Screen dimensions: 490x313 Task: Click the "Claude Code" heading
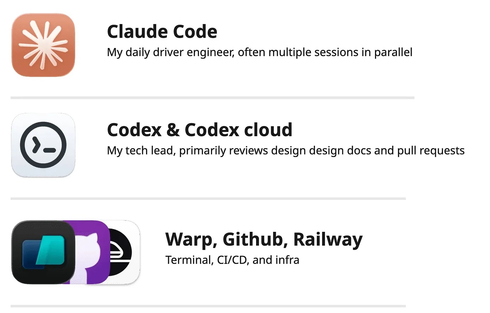(x=162, y=32)
